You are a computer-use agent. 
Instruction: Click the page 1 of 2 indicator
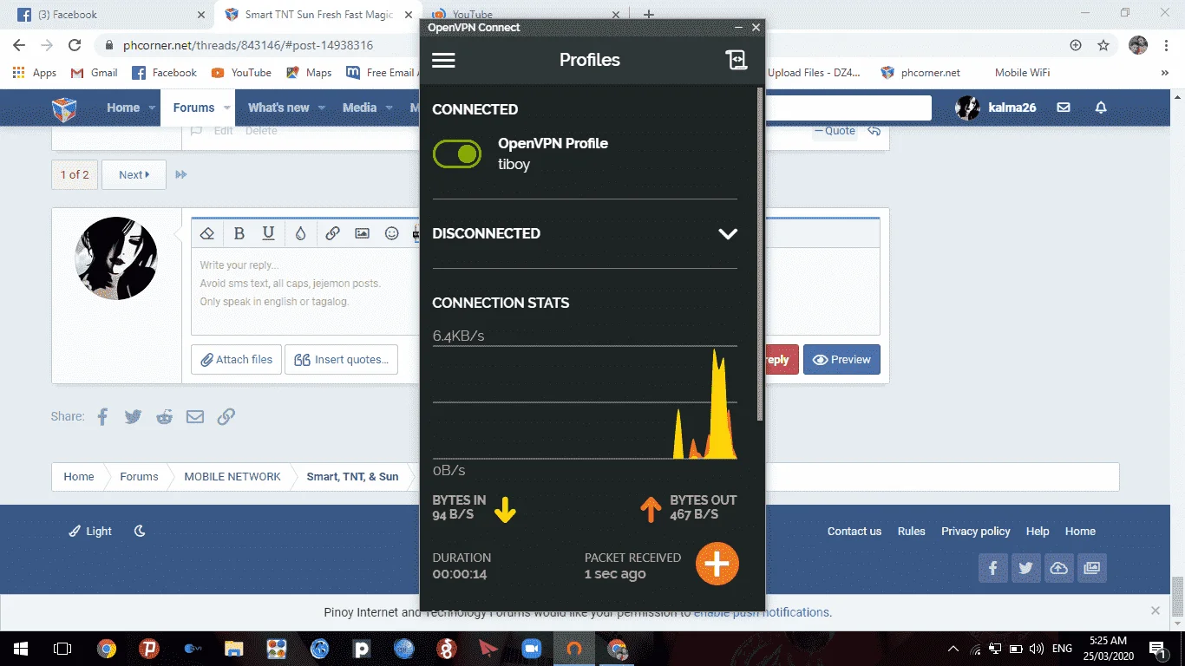(75, 174)
